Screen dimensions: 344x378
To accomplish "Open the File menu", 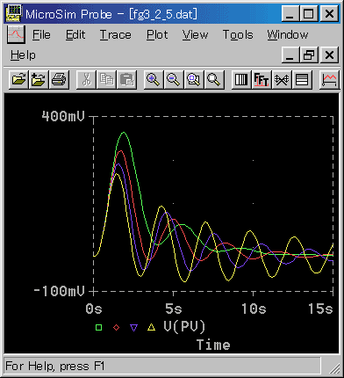I will click(x=41, y=35).
